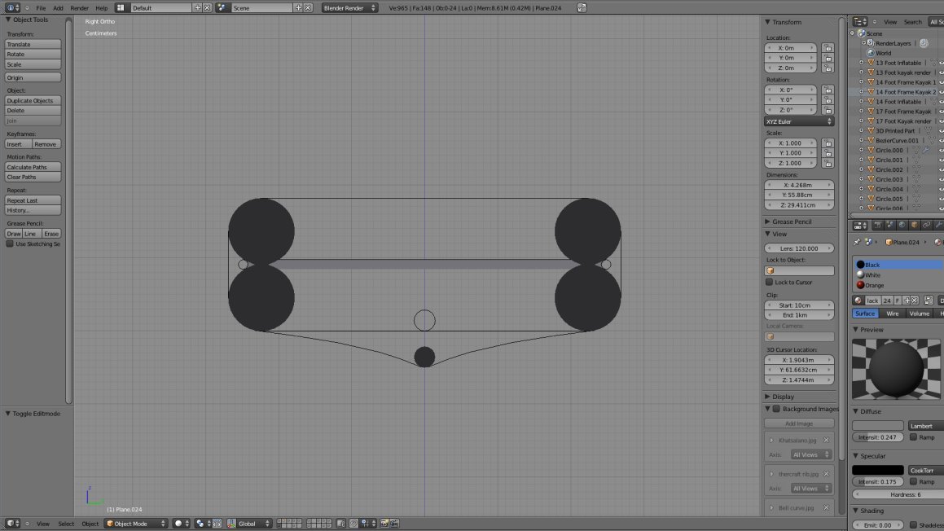
Task: Toggle the Background Images checkbox
Action: pos(776,409)
